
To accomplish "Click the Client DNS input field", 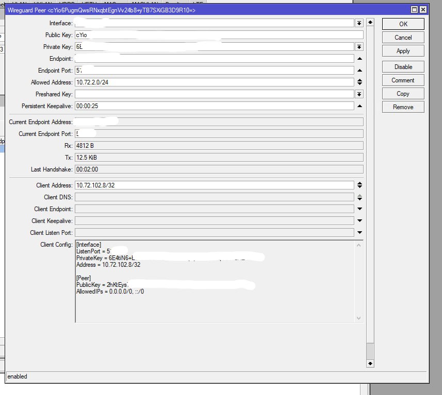I will 214,197.
